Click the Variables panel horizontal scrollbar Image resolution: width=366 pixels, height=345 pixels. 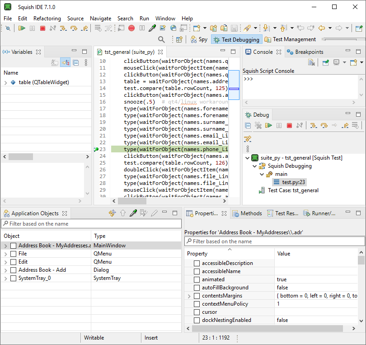21,156
